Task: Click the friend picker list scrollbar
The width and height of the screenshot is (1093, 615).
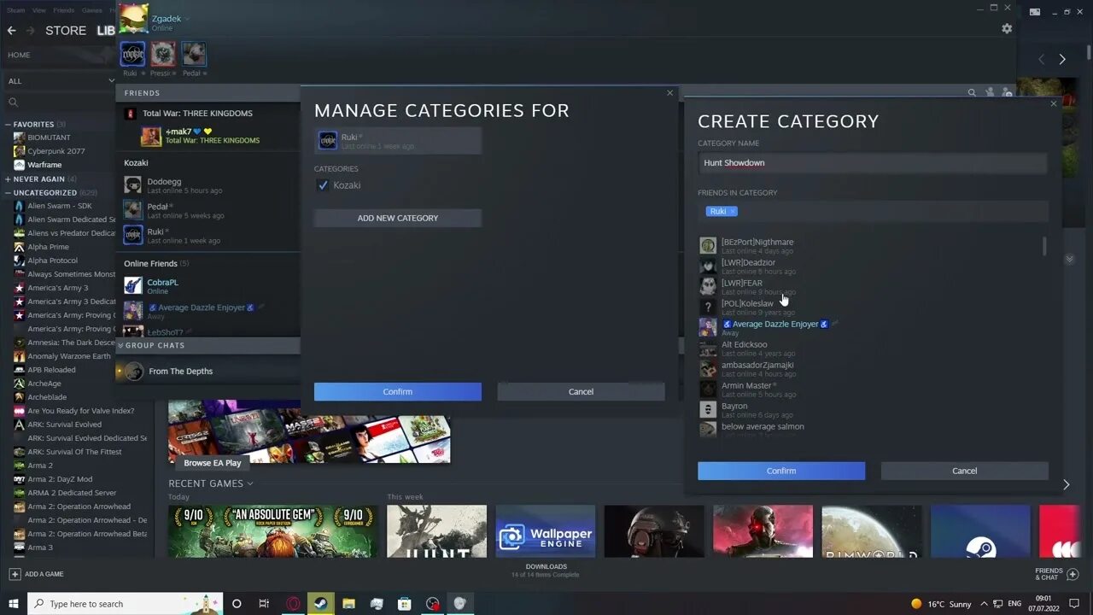Action: tap(1043, 246)
